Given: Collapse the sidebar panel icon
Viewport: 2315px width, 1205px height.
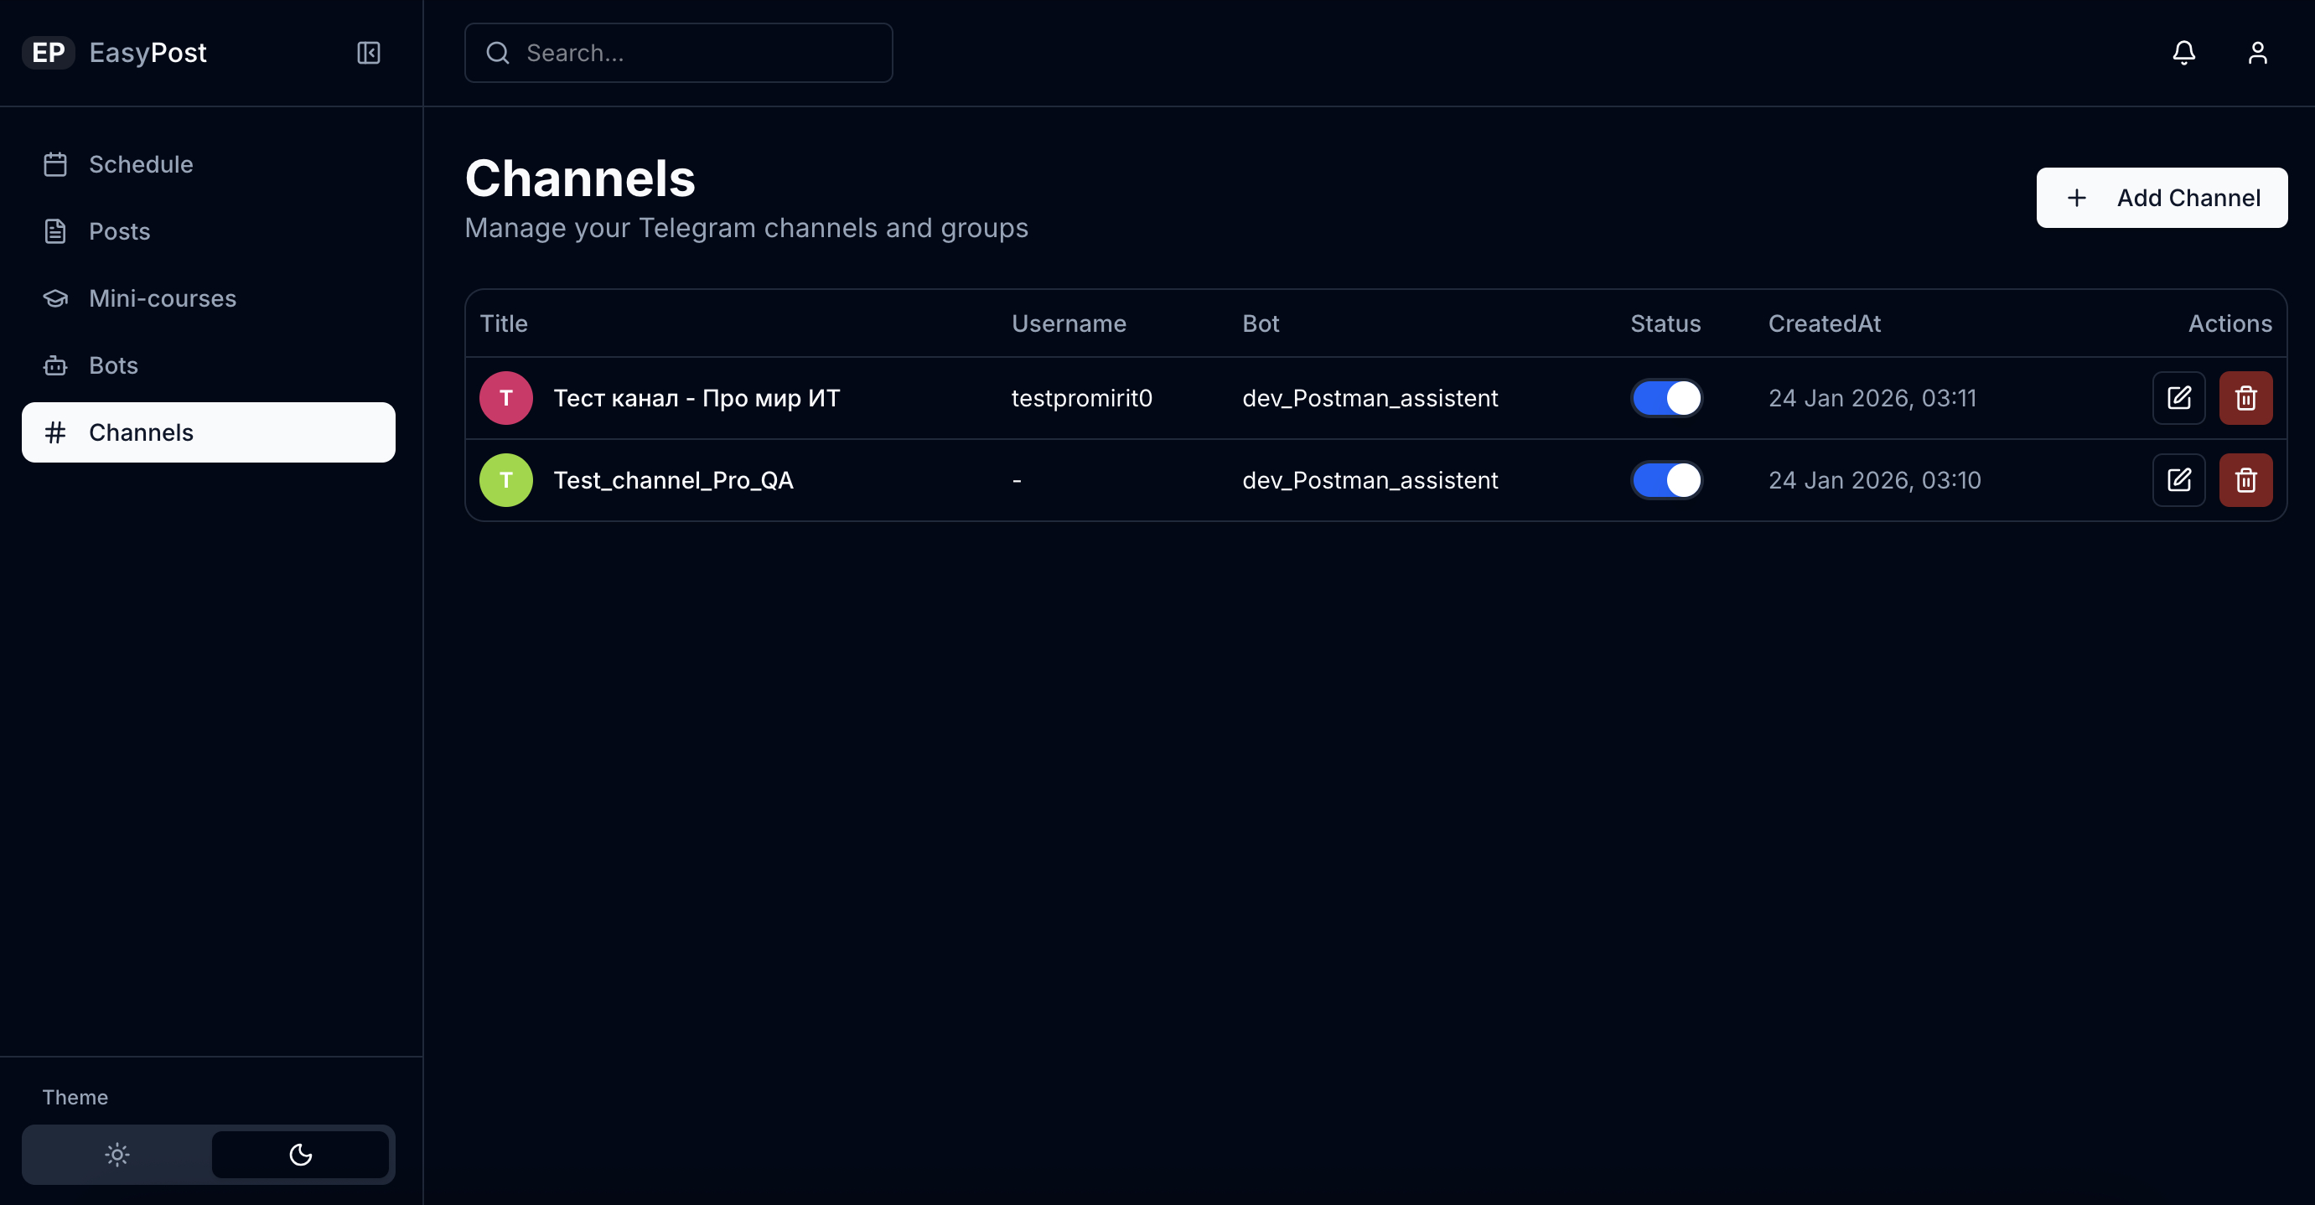Looking at the screenshot, I should pyautogui.click(x=369, y=53).
